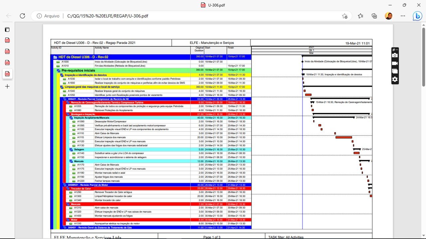Image resolution: width=426 pixels, height=239 pixels.
Task: Select the first PDF vertical tab
Action: click(x=7, y=40)
